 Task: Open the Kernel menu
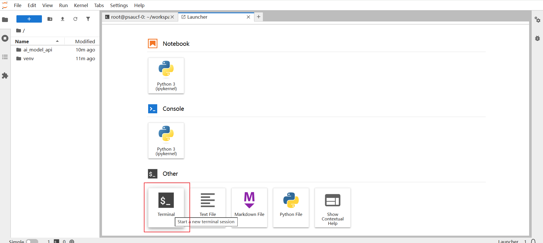click(81, 5)
